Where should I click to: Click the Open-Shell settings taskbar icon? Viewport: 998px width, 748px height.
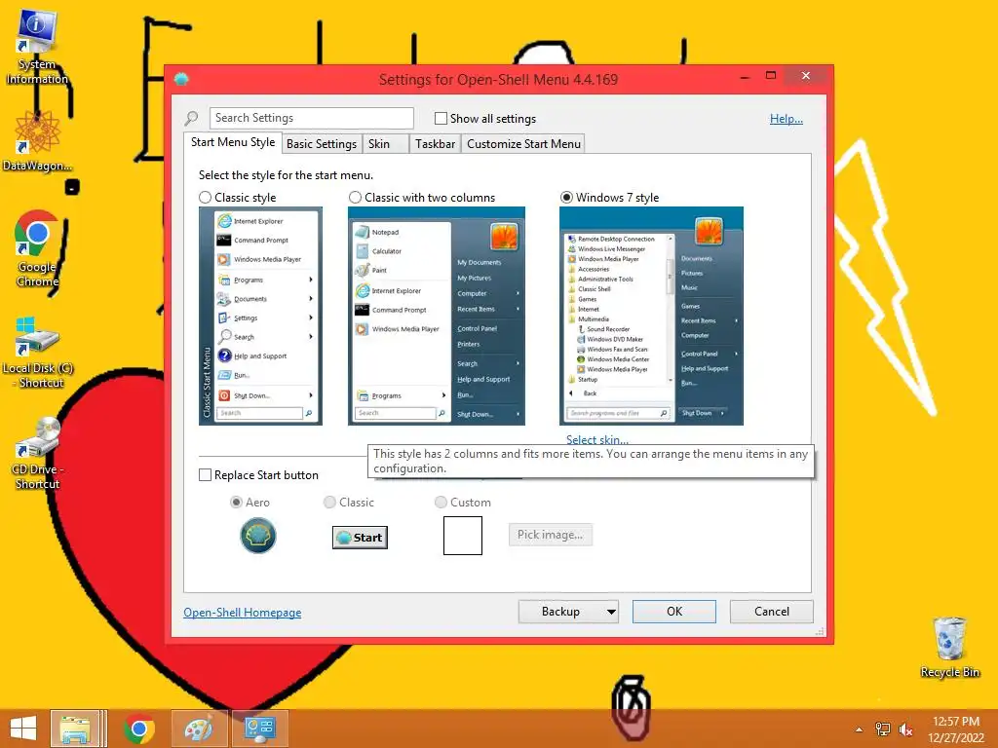click(259, 729)
